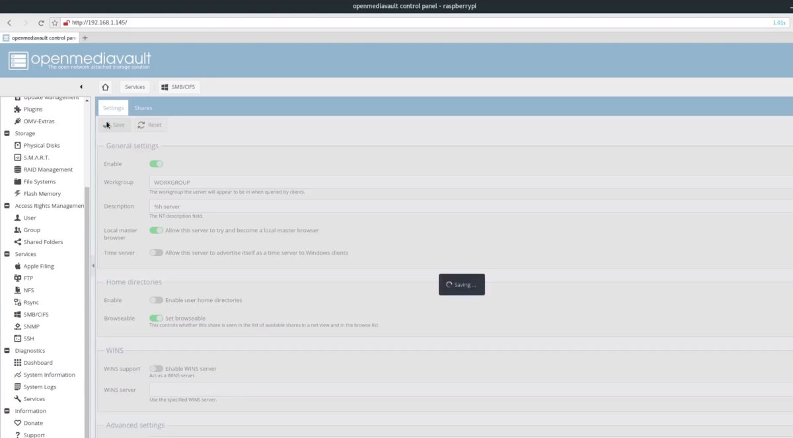Toggle Enable user home directories switch
The height and width of the screenshot is (438, 793).
(x=156, y=300)
